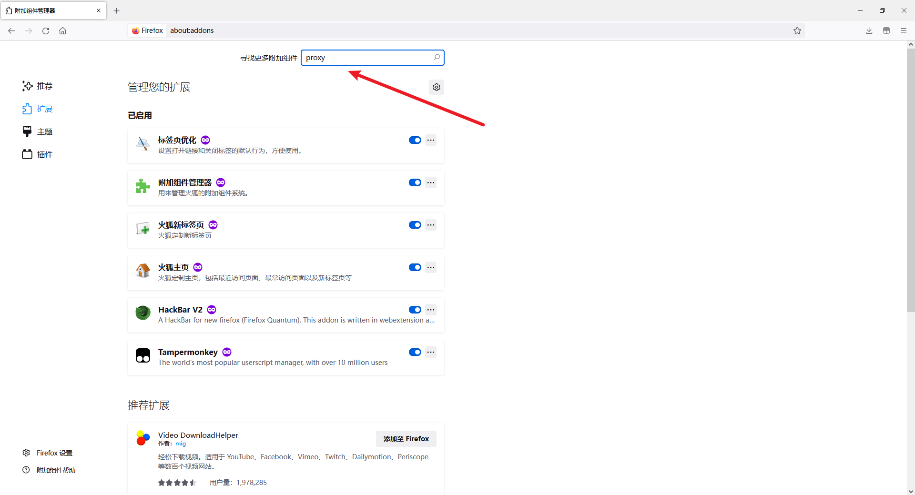This screenshot has width=915, height=495.
Task: Close the 附加组件管理器 tab
Action: point(99,10)
